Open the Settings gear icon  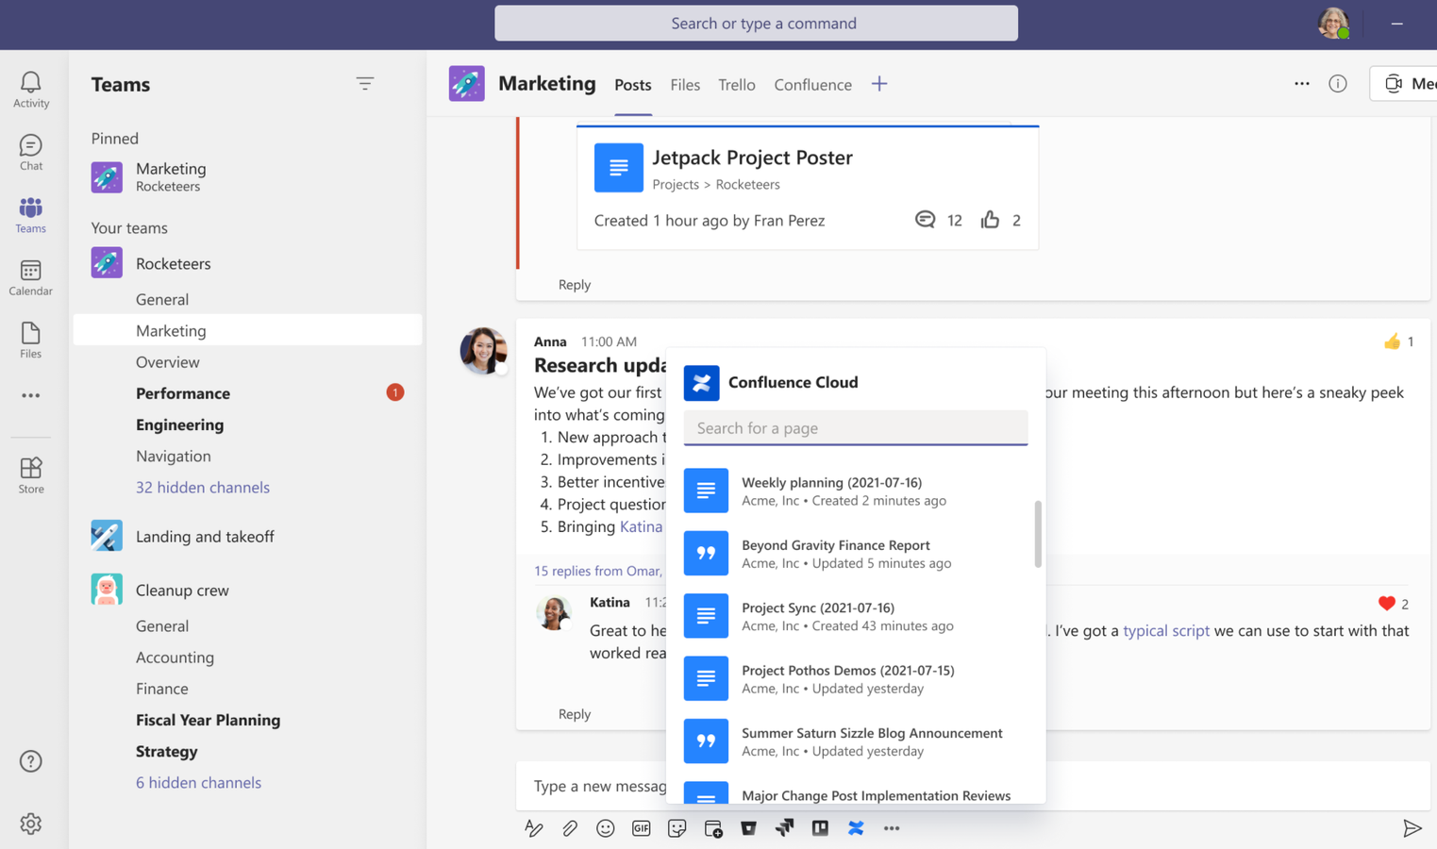pyautogui.click(x=30, y=824)
